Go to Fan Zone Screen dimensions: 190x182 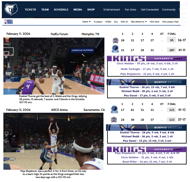pos(130,10)
